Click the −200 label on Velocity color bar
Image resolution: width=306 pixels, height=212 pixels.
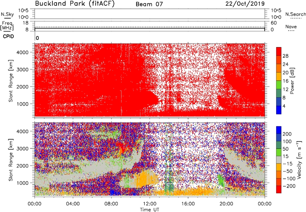coord(289,186)
